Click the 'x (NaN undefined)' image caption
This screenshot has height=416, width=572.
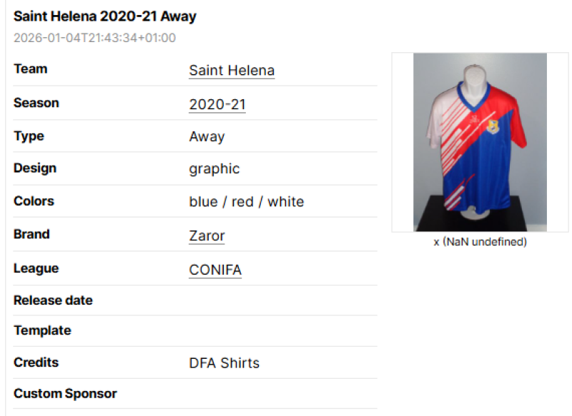pos(480,242)
